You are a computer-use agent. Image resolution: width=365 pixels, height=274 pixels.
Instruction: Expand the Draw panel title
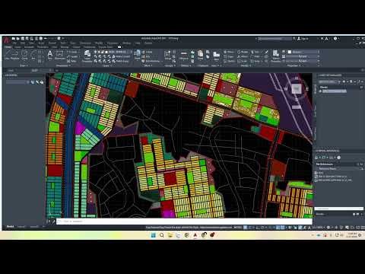[24, 65]
